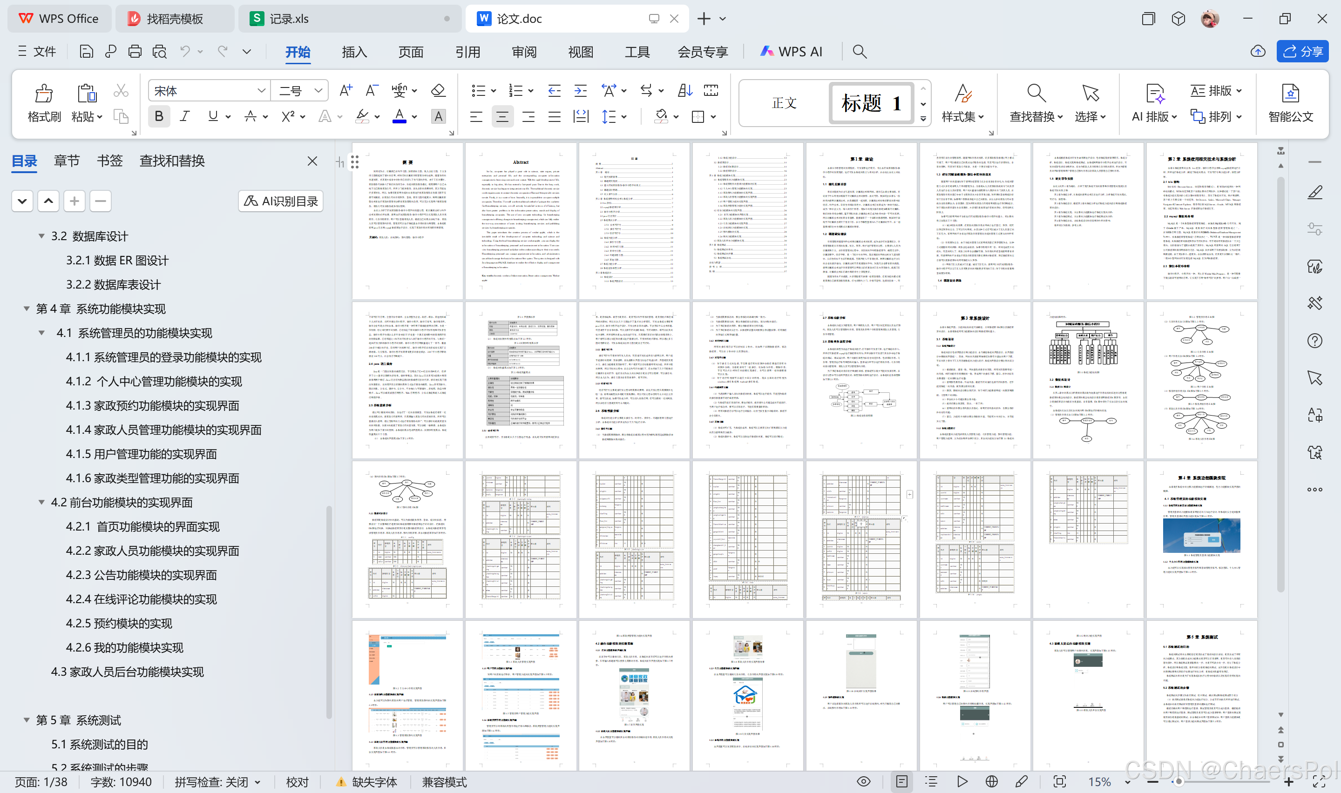
Task: Click the WPS AI button
Action: (x=791, y=51)
